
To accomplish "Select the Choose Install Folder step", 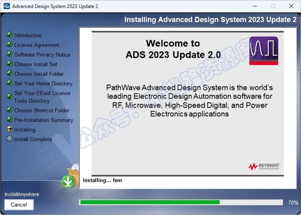I will click(x=39, y=74).
